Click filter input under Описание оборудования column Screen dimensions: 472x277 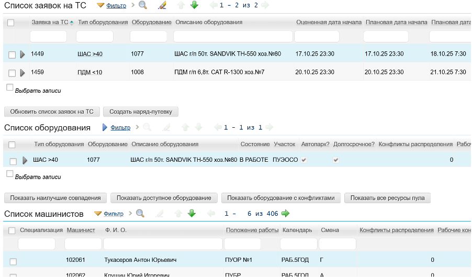(233, 37)
